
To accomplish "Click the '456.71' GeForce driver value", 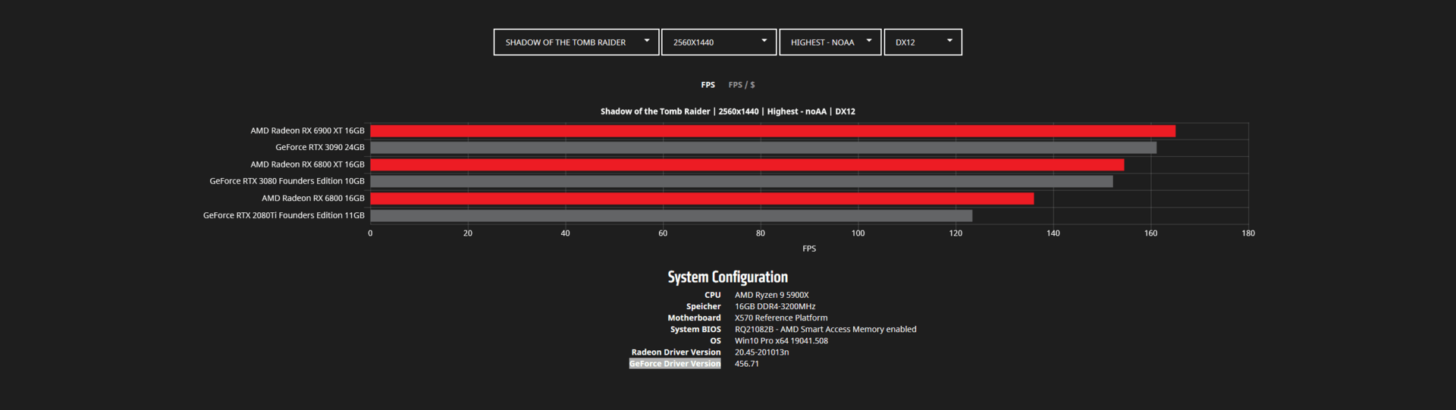I will 746,364.
